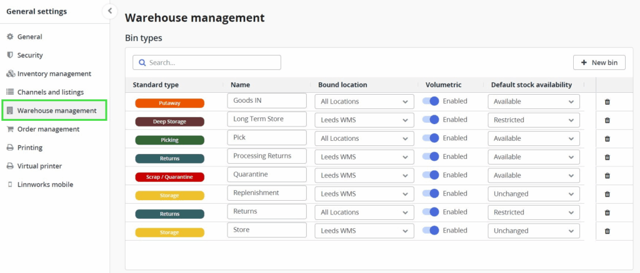Click the Inventory management boxes icon
Screen dimensions: 640x273
[10, 74]
